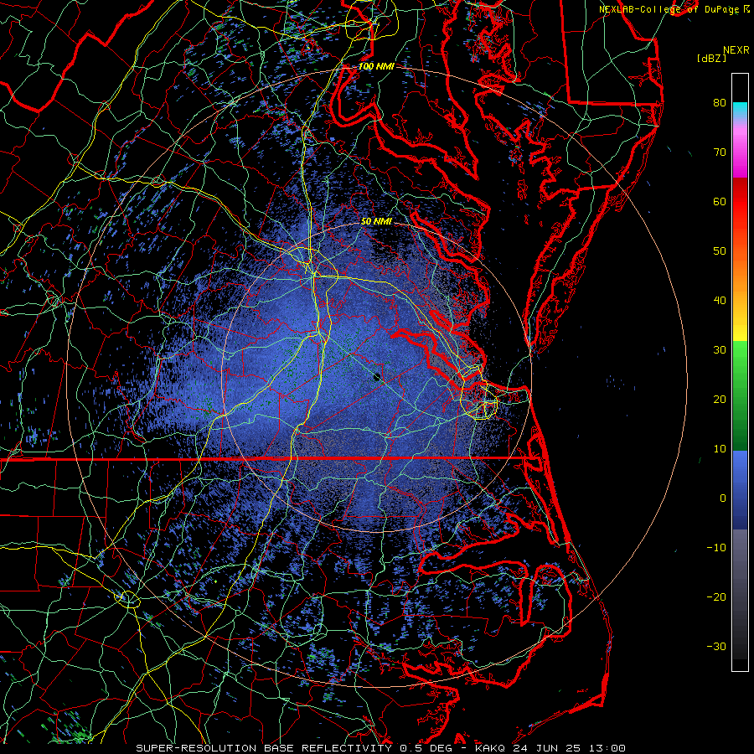Click the 20 dBZ scale value
754x754 pixels.
(x=720, y=399)
